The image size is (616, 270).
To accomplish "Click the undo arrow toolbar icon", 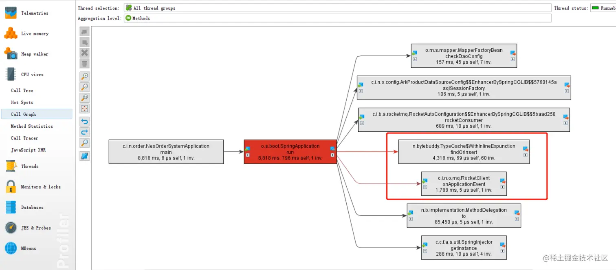I will [x=84, y=122].
